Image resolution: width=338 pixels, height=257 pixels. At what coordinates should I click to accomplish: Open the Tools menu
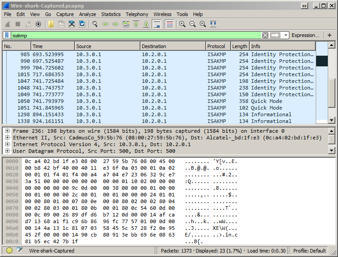(182, 14)
